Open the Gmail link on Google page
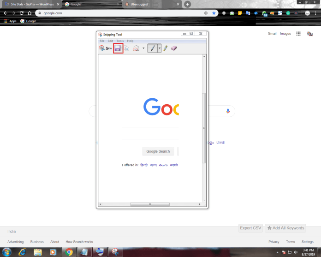The image size is (321, 257). tap(272, 33)
